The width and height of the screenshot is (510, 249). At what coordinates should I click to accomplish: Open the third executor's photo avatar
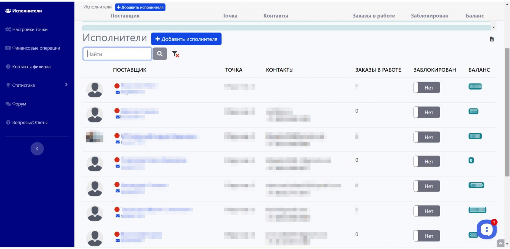(x=95, y=137)
